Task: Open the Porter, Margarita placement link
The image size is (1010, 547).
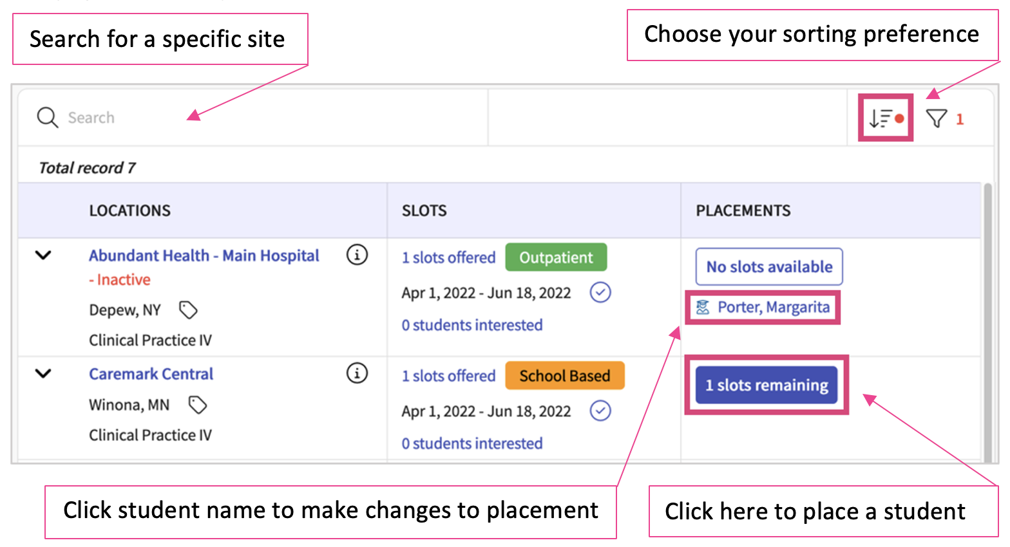Action: click(773, 308)
